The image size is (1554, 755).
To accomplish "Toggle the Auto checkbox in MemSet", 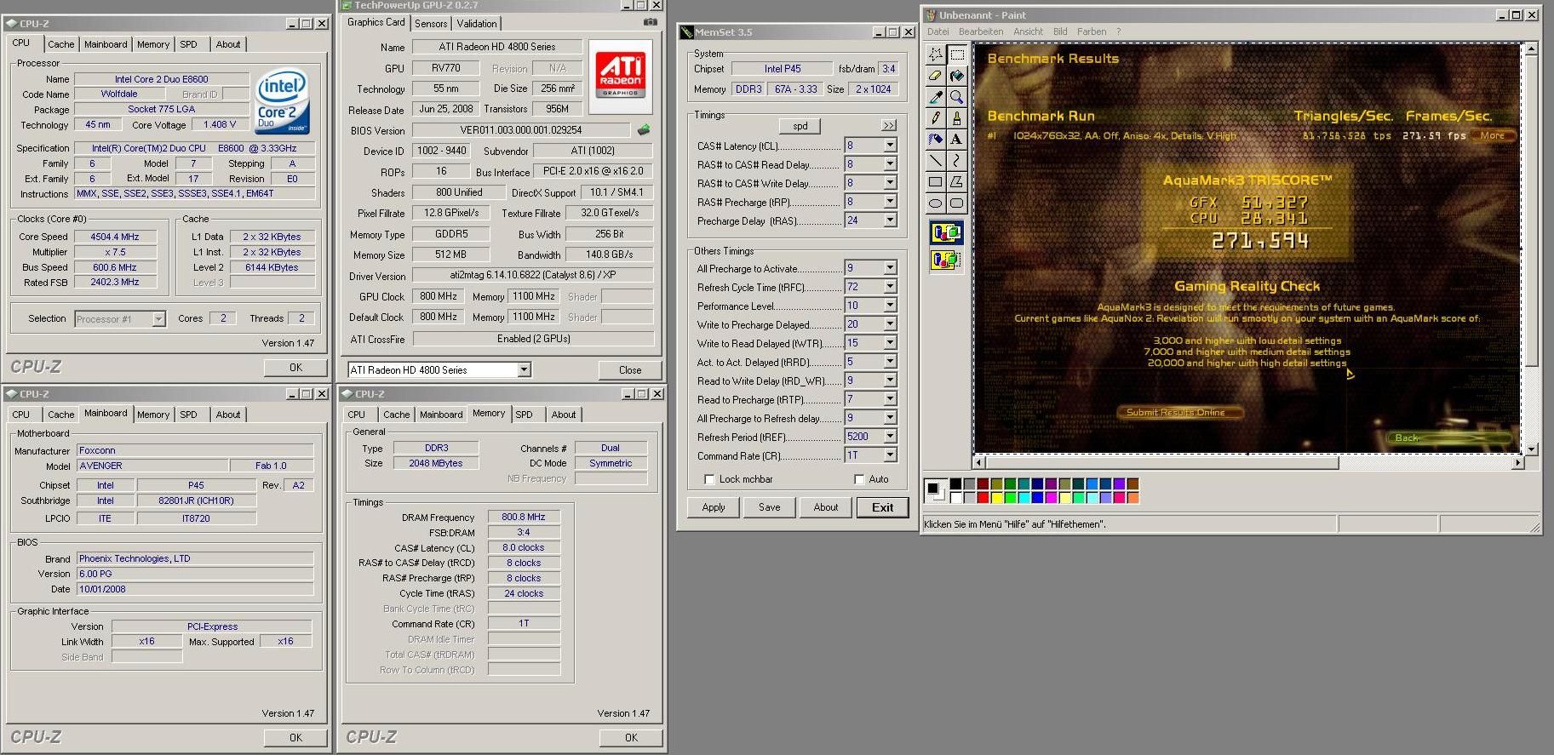I will (x=858, y=479).
